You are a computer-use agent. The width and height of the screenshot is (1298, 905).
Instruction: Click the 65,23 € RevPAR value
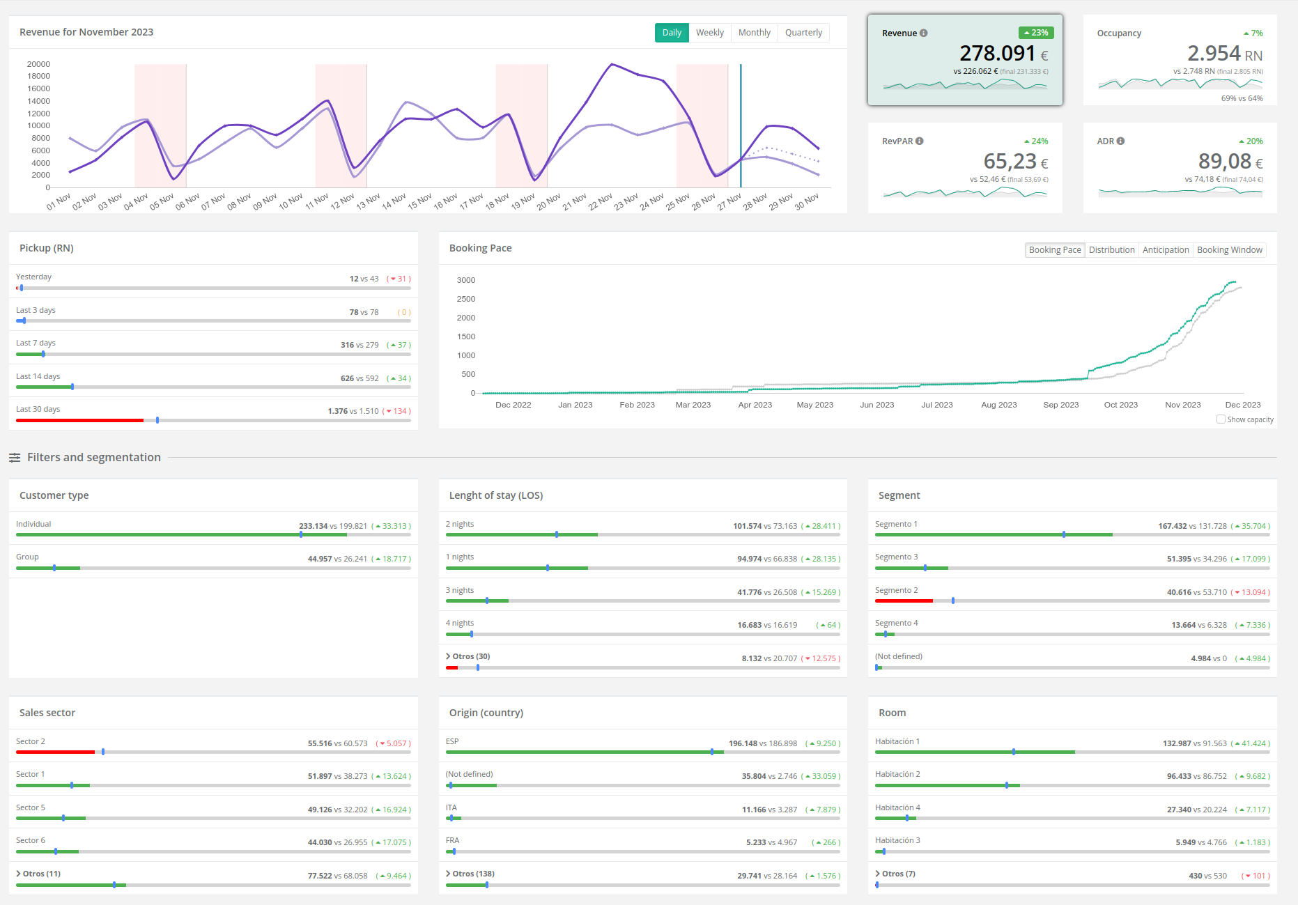pos(1015,162)
